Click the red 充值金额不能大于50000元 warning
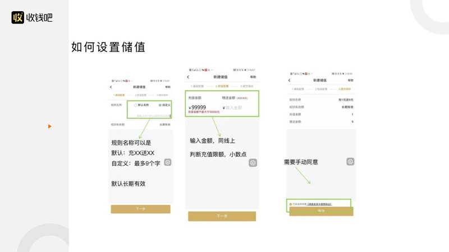This screenshot has width=449, height=252. pyautogui.click(x=204, y=112)
